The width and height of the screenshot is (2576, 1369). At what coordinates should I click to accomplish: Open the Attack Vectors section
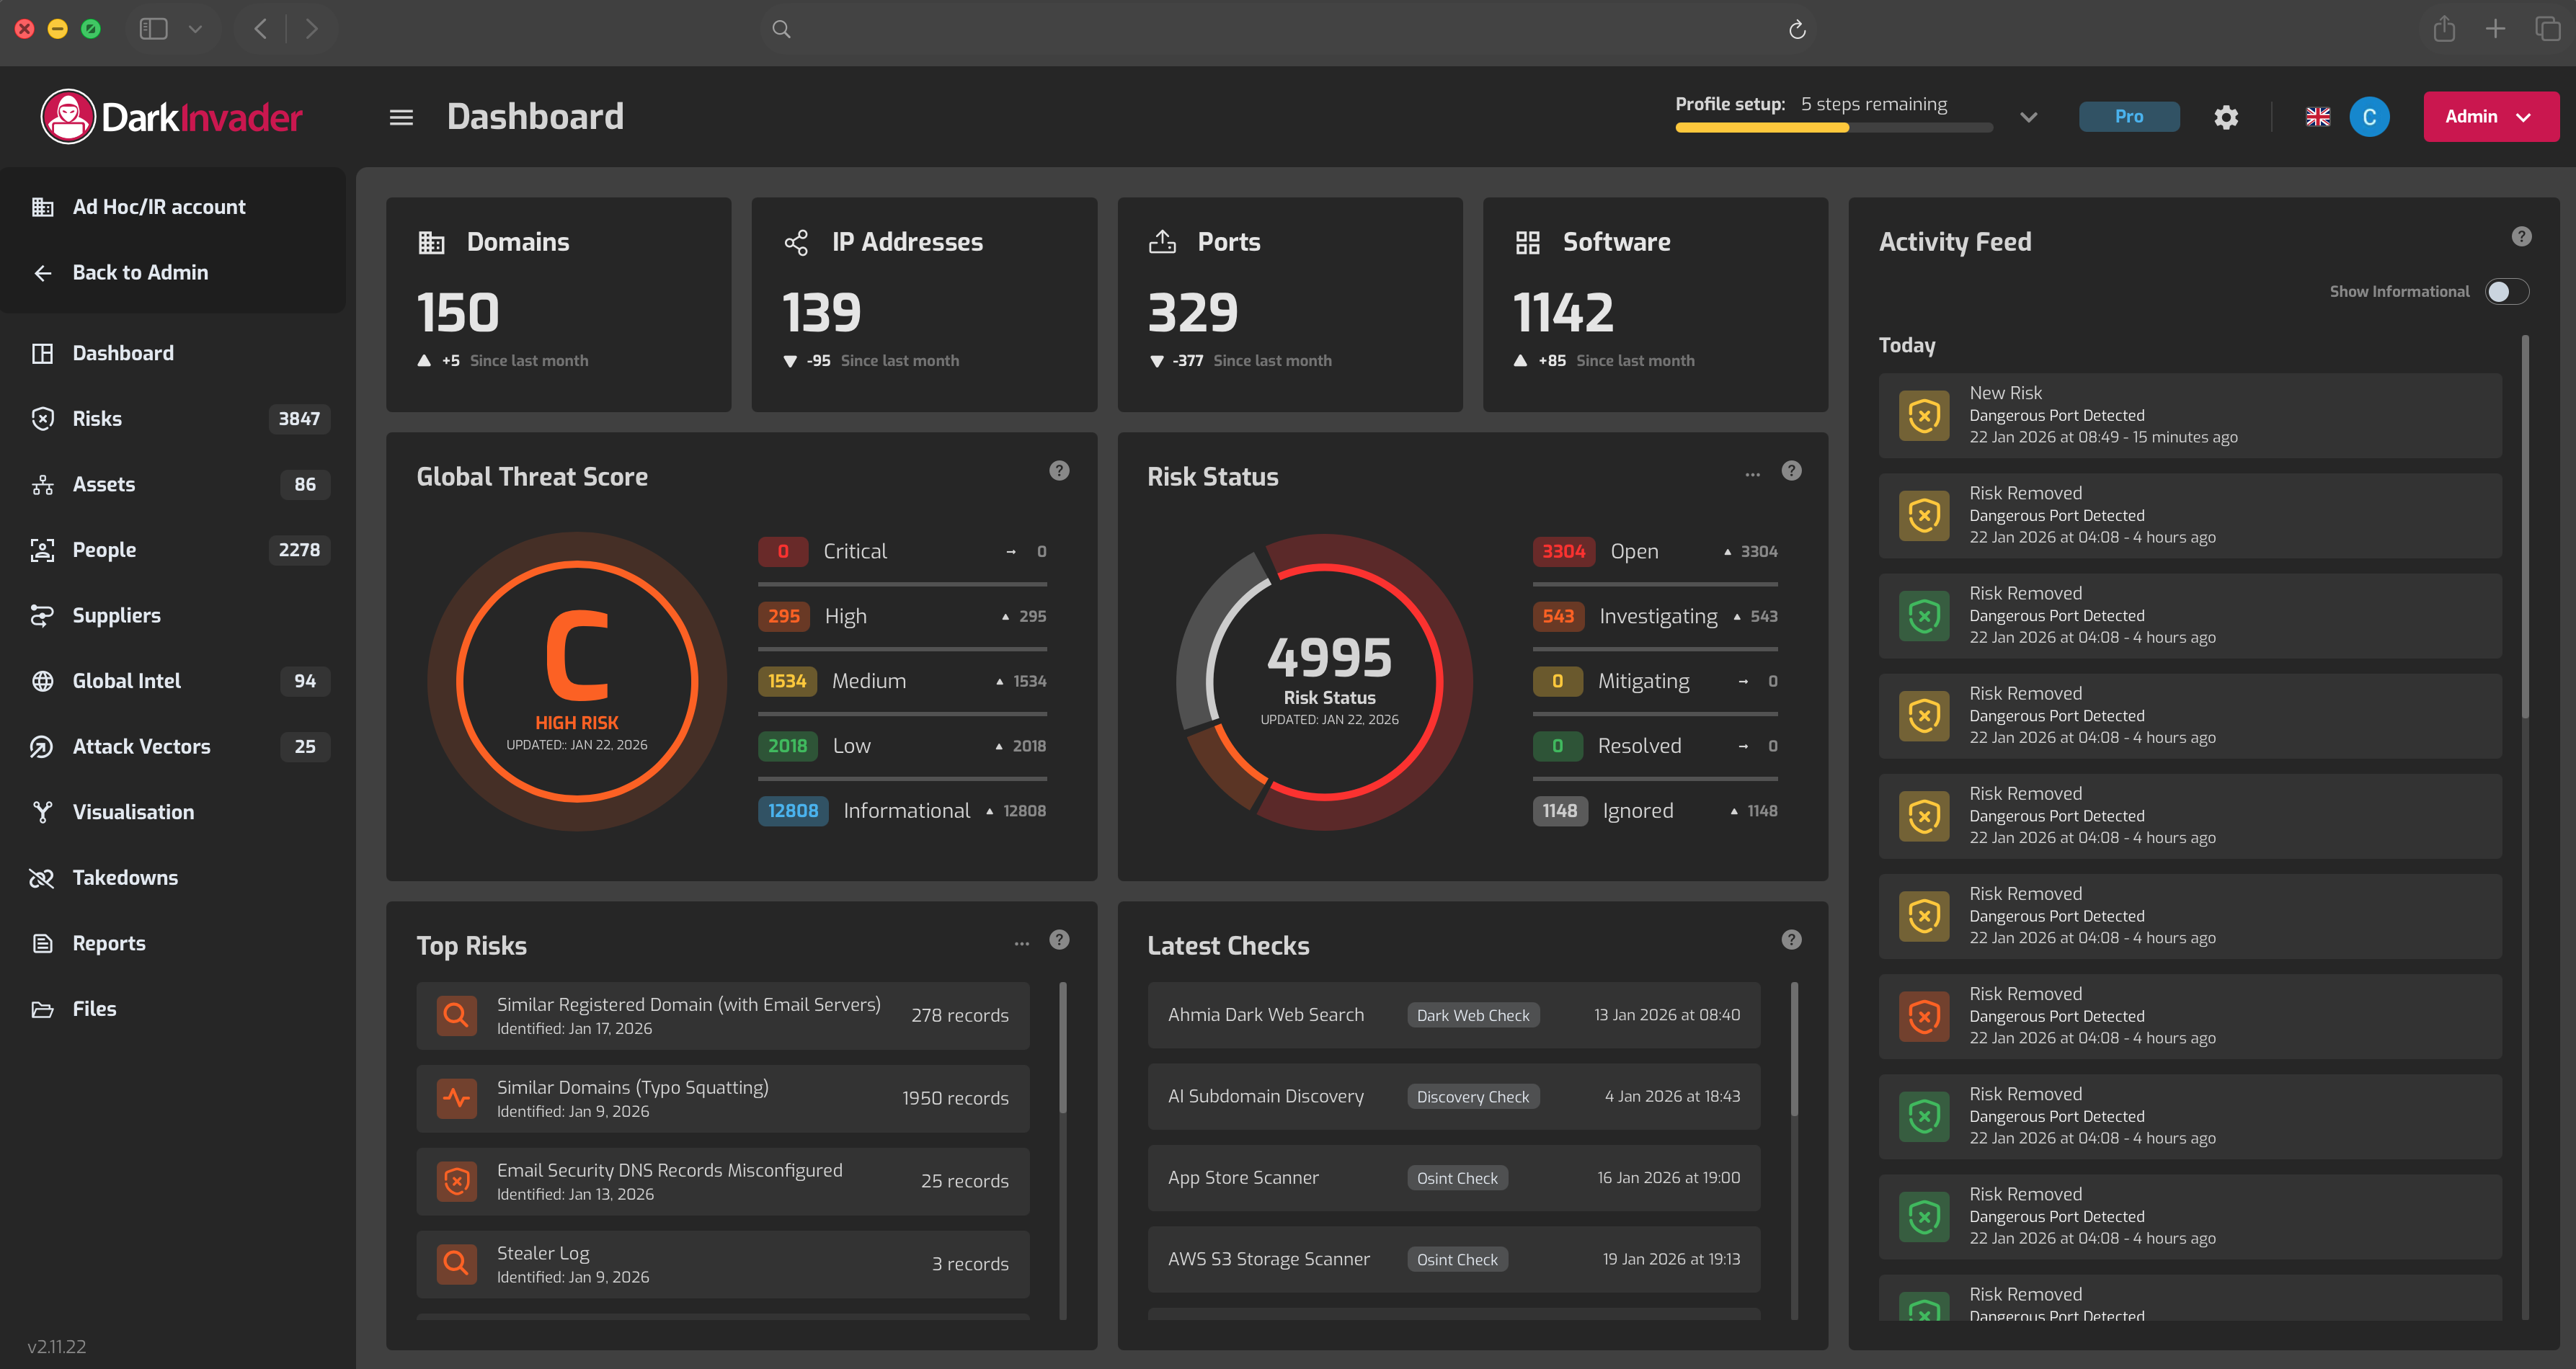(x=141, y=746)
